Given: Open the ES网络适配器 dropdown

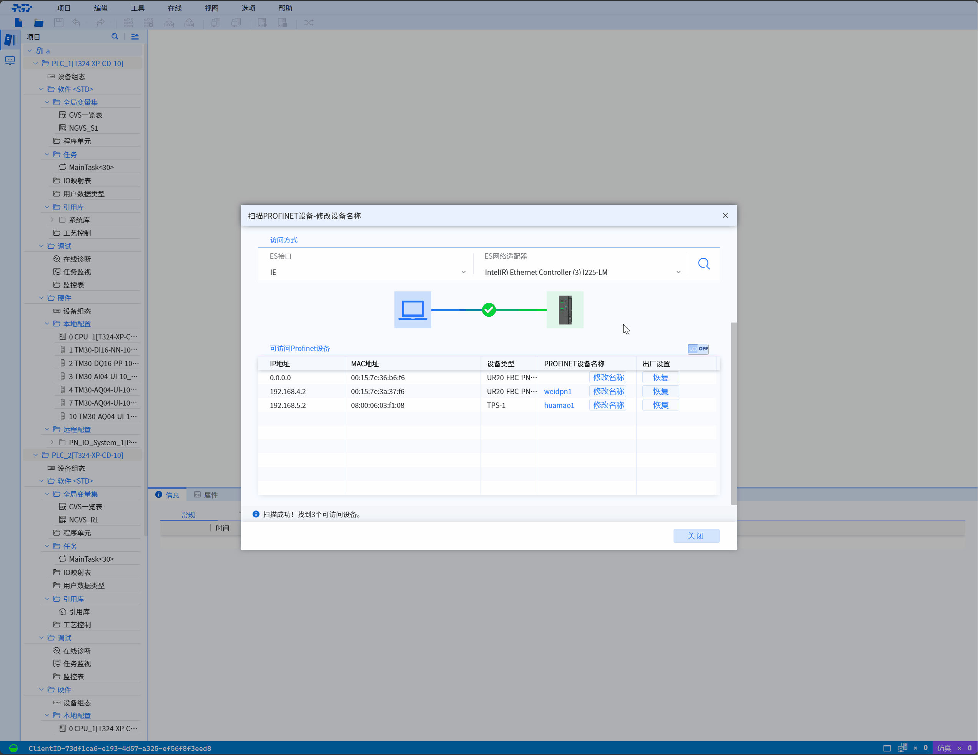Looking at the screenshot, I should [582, 272].
